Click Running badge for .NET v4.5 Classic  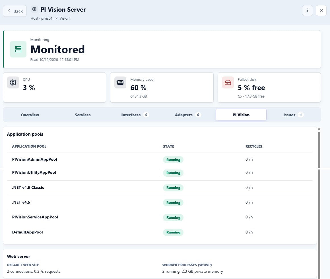point(173,188)
